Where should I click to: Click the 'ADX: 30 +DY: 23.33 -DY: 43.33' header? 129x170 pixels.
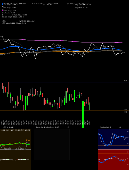click(15, 130)
